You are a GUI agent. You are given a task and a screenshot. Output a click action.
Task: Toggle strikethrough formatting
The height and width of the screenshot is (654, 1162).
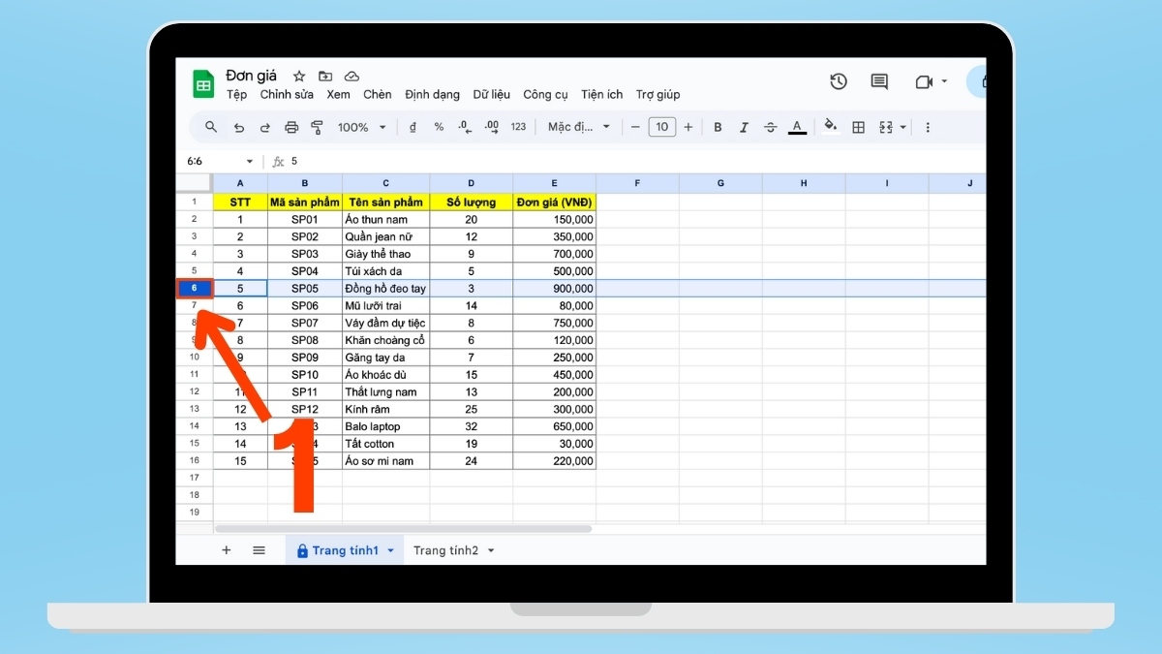[x=771, y=127]
